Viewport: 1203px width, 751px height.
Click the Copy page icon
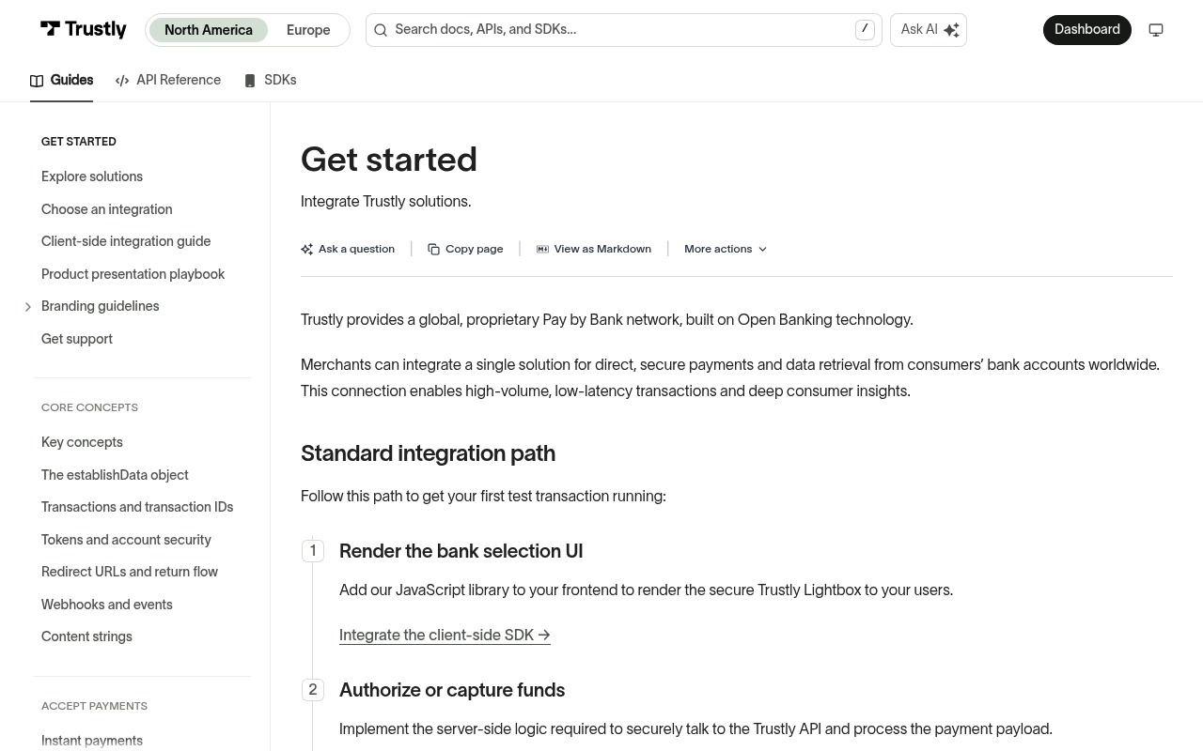click(433, 250)
